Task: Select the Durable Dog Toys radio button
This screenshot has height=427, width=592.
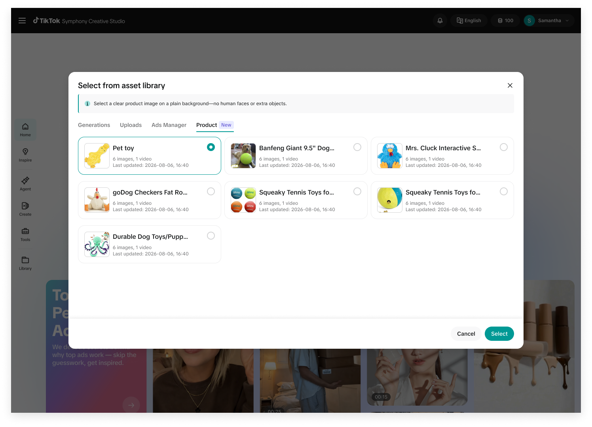Action: pyautogui.click(x=211, y=236)
